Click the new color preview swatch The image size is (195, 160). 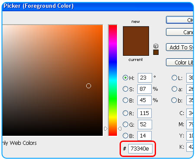coord(136,34)
